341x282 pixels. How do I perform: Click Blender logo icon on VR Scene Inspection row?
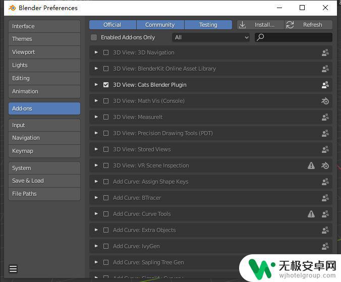pos(325,165)
